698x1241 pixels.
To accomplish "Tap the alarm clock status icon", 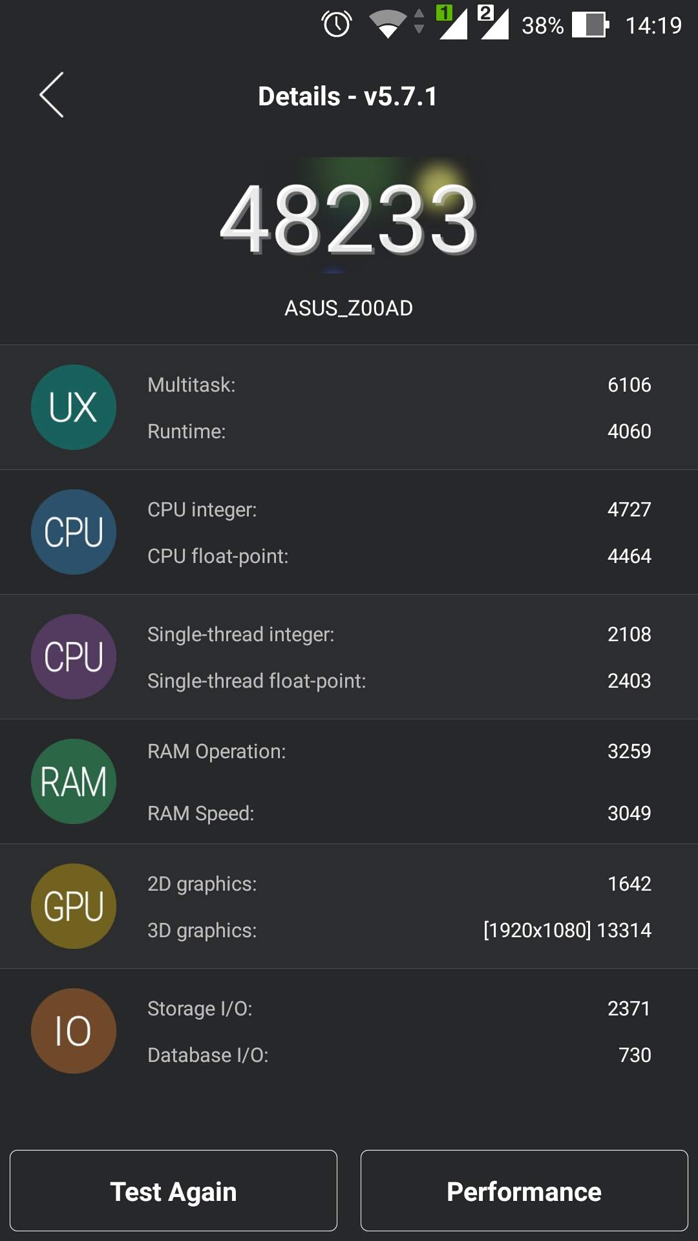I will click(337, 25).
